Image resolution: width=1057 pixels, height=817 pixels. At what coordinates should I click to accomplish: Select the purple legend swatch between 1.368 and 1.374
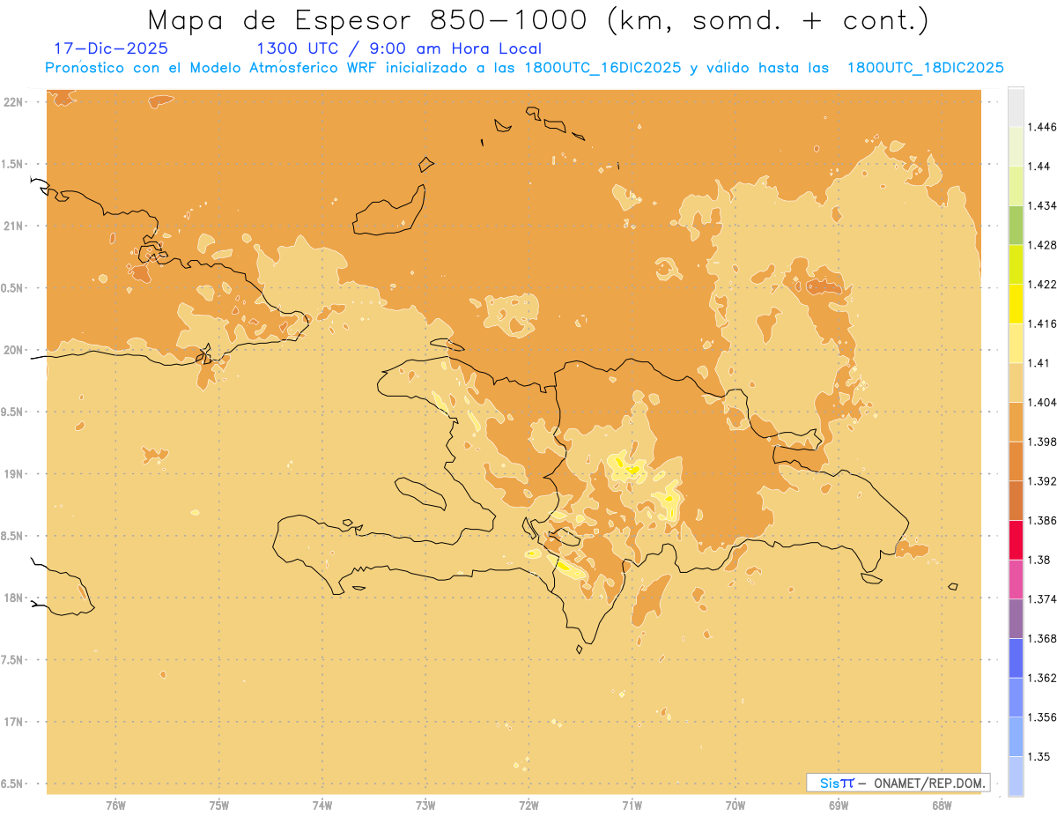pyautogui.click(x=1016, y=618)
